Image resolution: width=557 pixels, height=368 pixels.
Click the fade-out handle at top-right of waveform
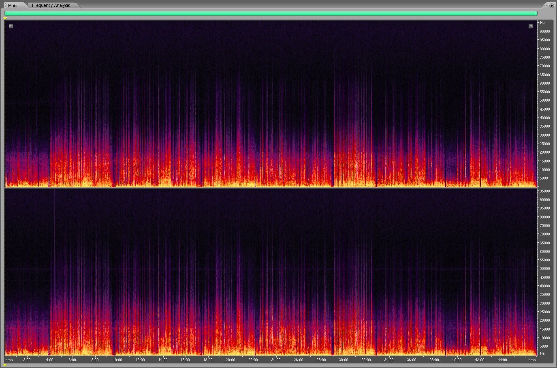point(531,26)
